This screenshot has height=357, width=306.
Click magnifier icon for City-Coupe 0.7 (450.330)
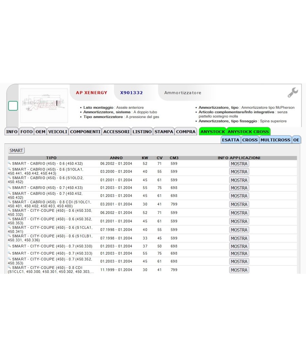point(9,246)
